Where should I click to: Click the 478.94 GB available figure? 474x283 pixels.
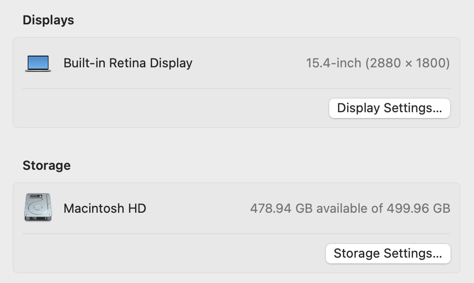(x=281, y=208)
